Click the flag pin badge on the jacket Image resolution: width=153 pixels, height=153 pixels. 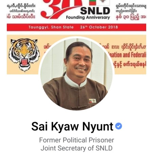pos(92,101)
